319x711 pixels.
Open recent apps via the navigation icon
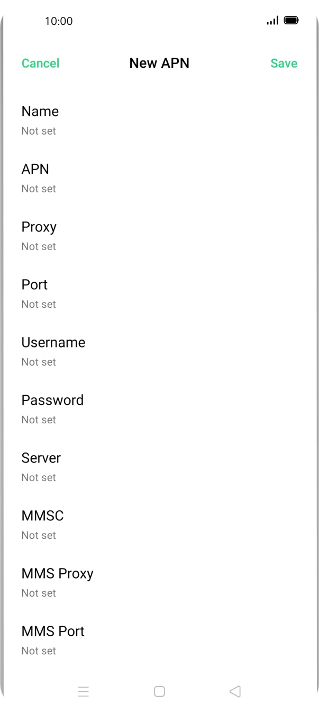coord(83,691)
